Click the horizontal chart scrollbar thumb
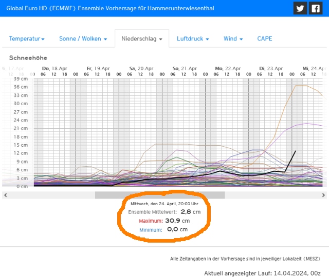 click(160, 195)
